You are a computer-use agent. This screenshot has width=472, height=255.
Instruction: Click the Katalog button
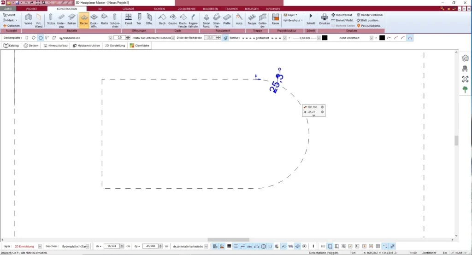(x=12, y=46)
